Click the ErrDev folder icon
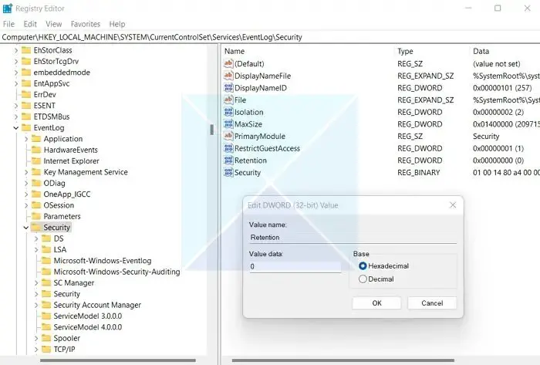This screenshot has height=365, width=540. [x=26, y=94]
